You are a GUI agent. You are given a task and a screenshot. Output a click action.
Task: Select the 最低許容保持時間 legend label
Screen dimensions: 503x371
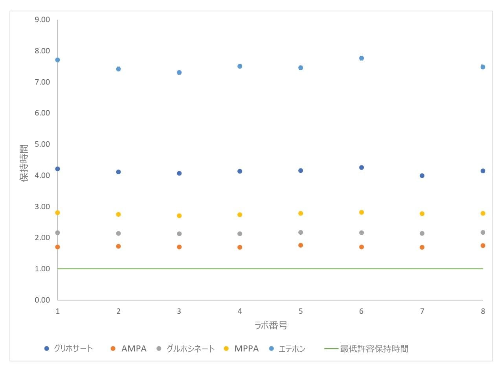(374, 348)
